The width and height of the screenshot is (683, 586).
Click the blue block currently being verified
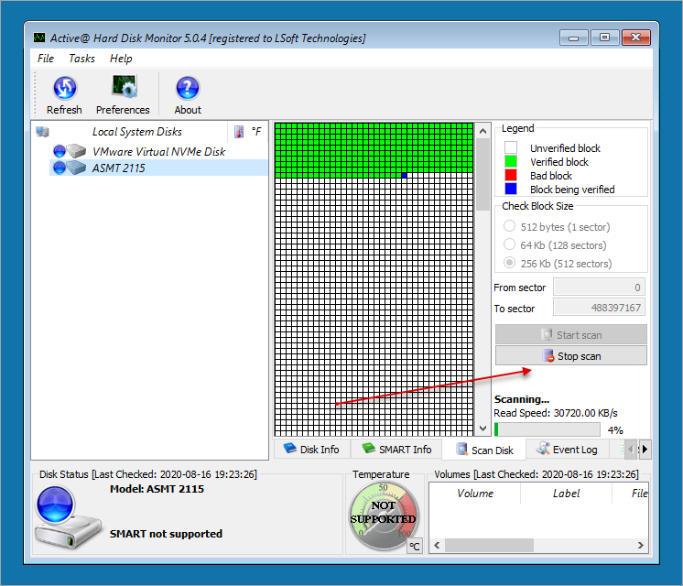click(x=405, y=175)
